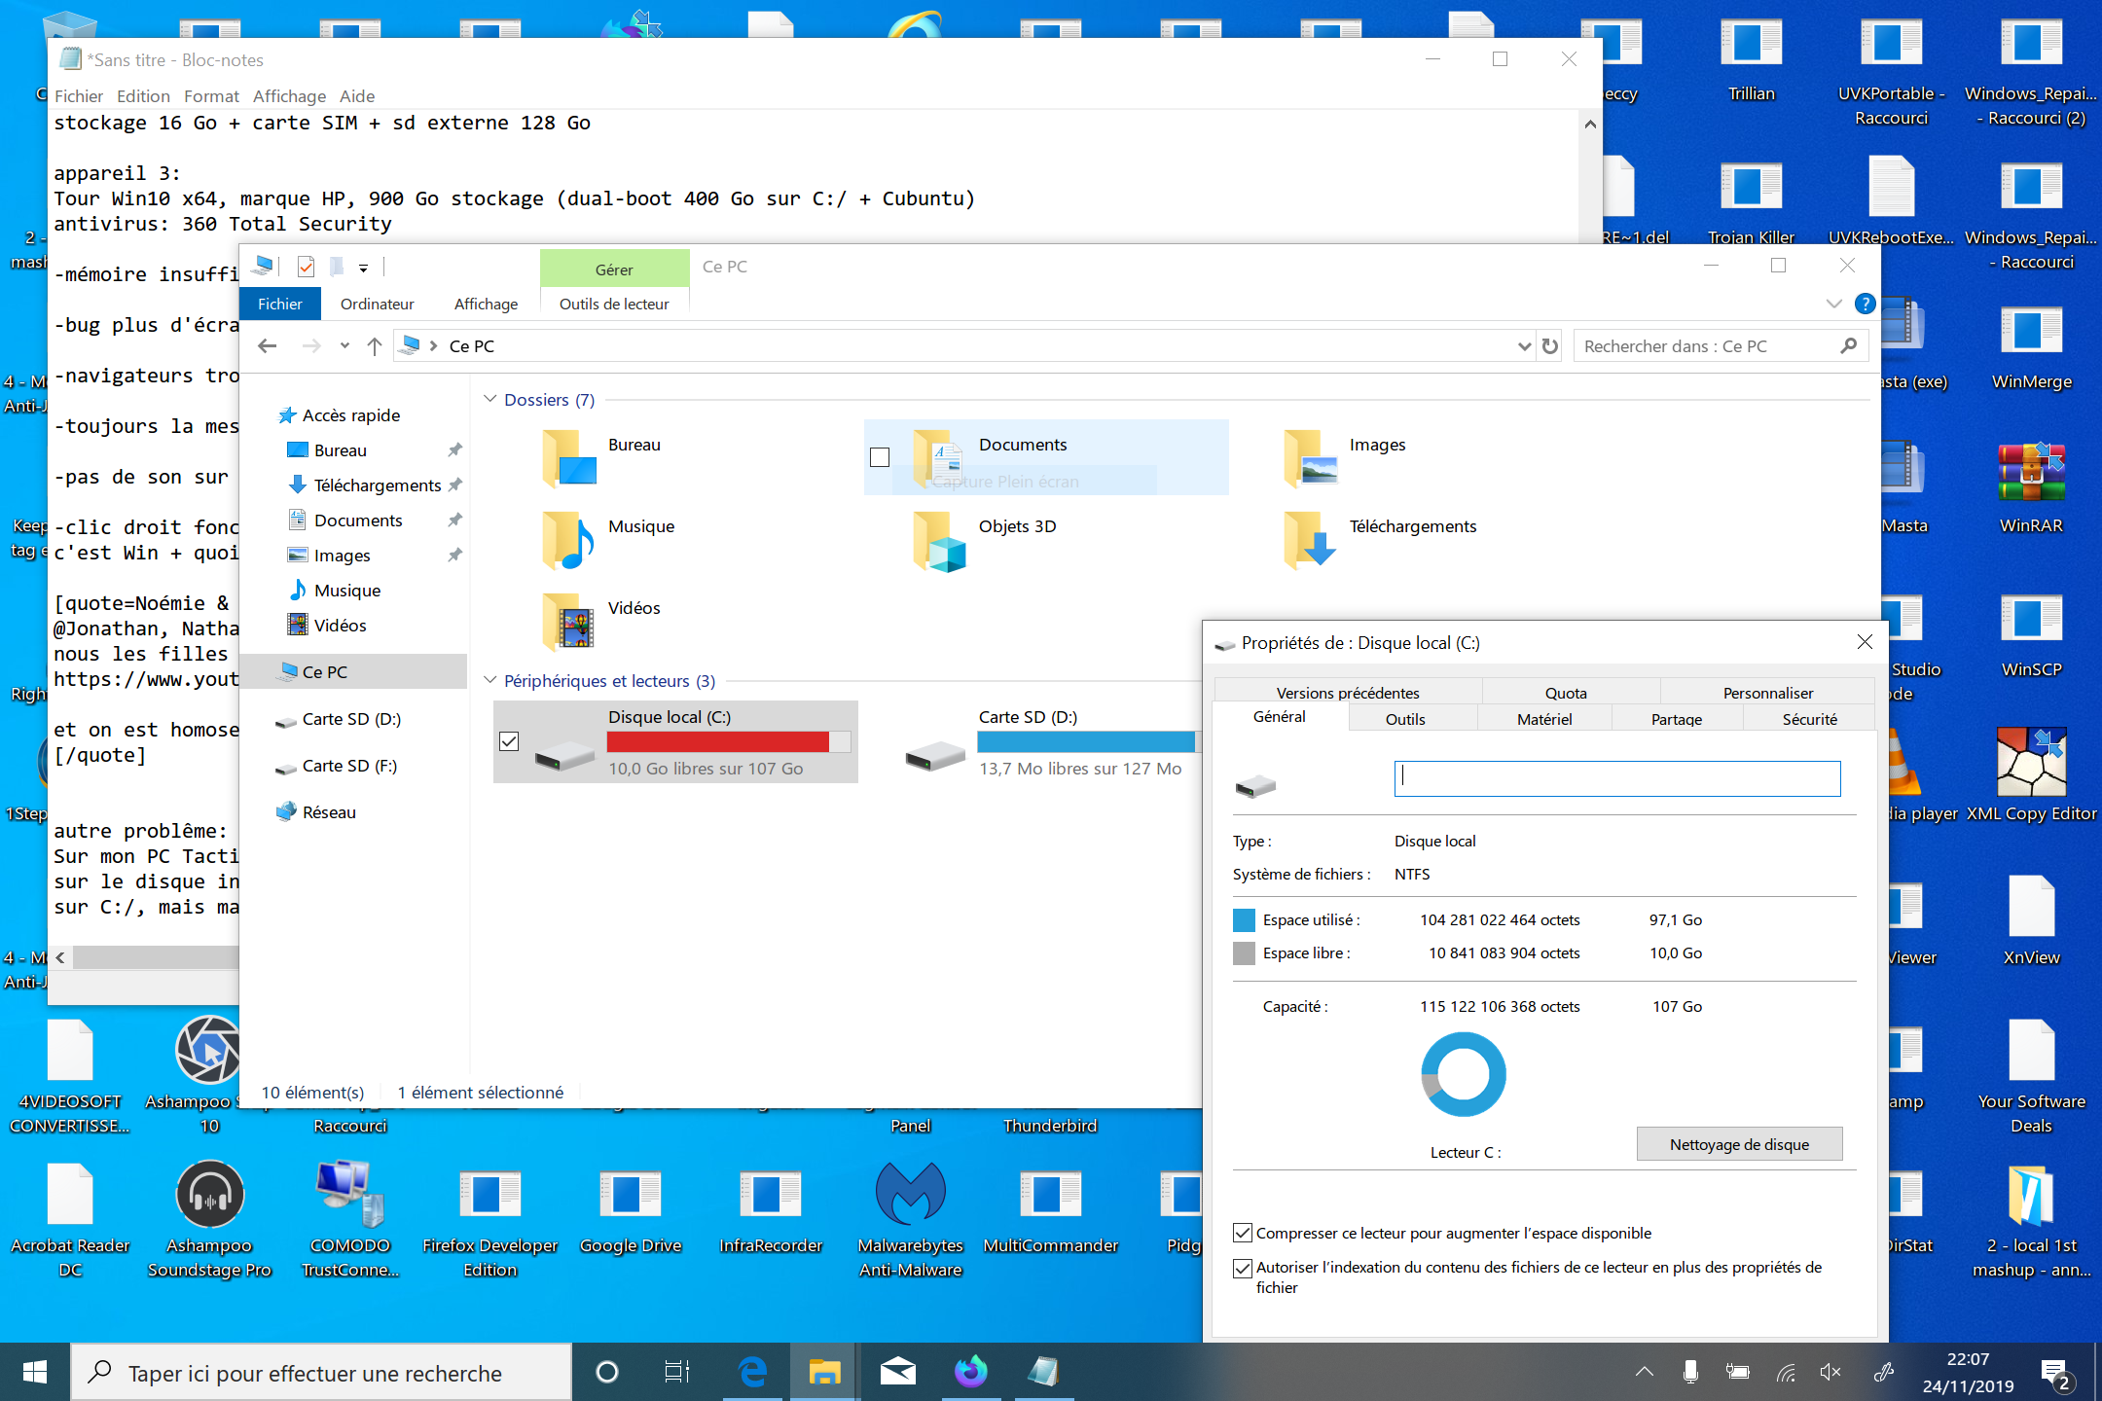The height and width of the screenshot is (1401, 2102).
Task: Open Mail app from taskbar
Action: coord(898,1372)
